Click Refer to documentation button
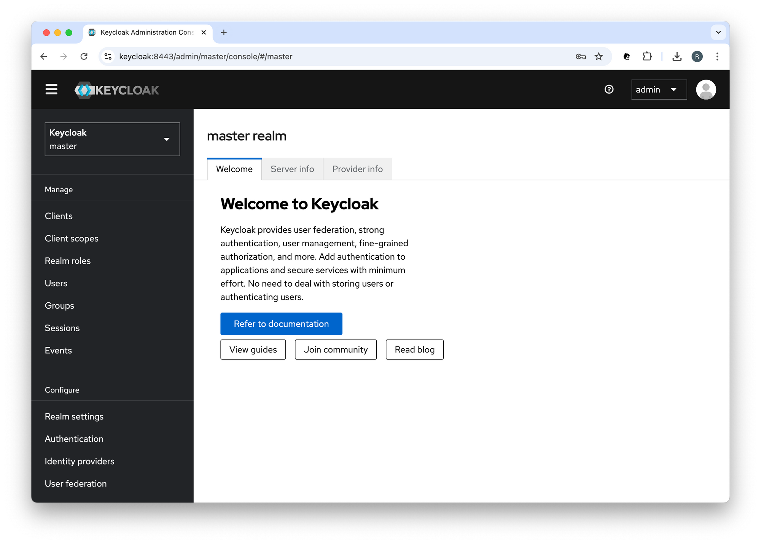This screenshot has height=544, width=761. (281, 323)
